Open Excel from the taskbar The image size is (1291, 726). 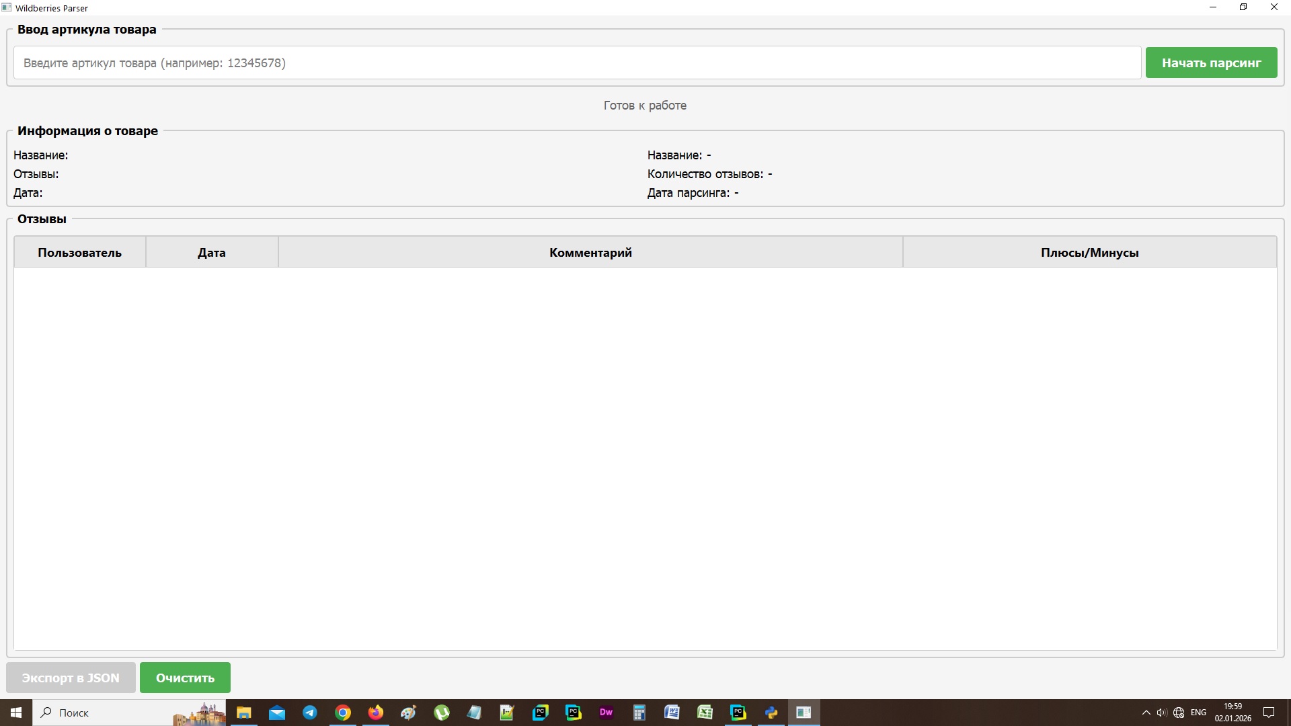705,713
